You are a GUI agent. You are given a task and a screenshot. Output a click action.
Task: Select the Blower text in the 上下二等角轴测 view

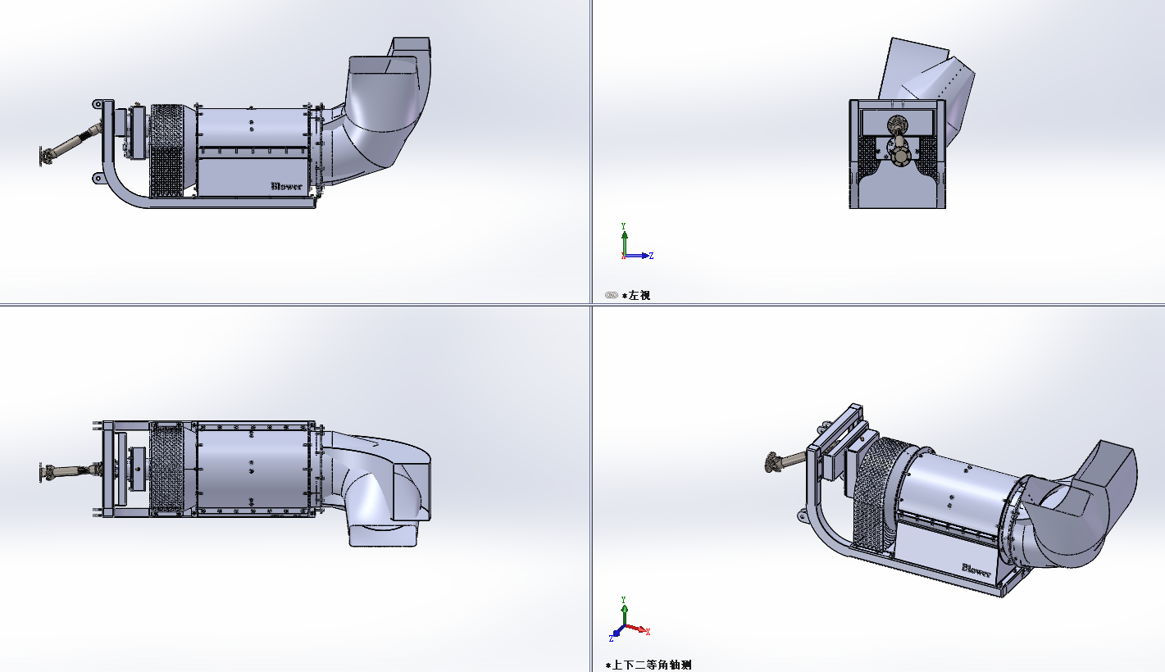tap(976, 570)
